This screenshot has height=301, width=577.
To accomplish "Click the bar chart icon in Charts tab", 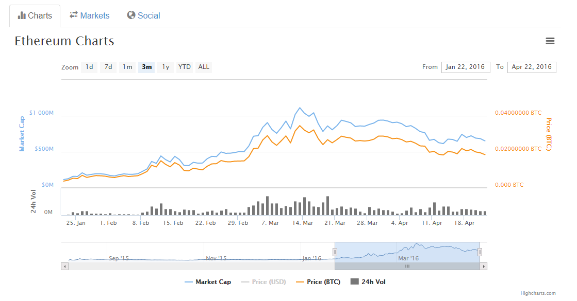I will (22, 15).
